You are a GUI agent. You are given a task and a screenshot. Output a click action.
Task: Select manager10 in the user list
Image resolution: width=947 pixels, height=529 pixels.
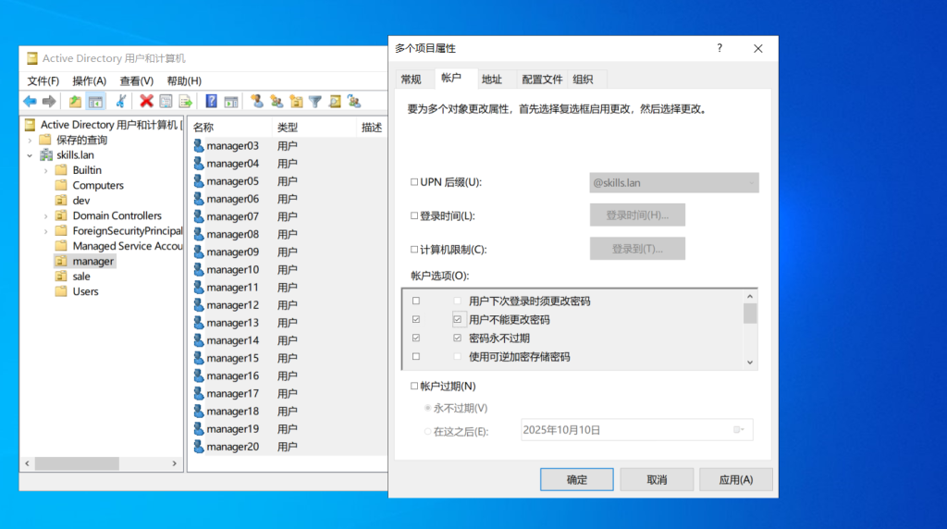(232, 270)
